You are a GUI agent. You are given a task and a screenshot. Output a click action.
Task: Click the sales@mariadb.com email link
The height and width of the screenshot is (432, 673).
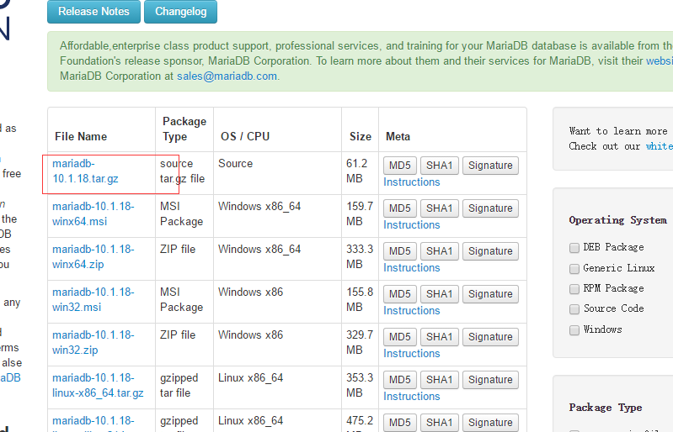(x=227, y=76)
